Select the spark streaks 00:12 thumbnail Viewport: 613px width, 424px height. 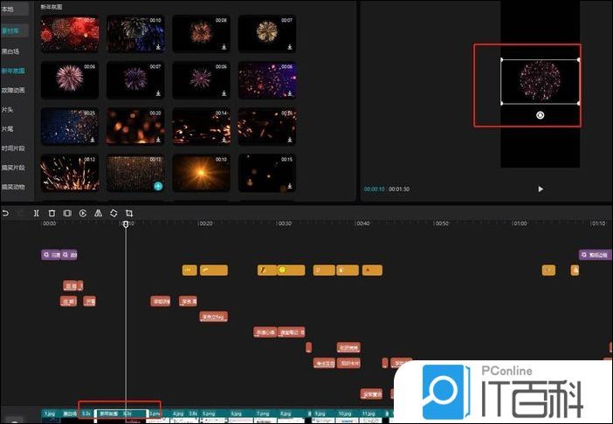(x=70, y=173)
